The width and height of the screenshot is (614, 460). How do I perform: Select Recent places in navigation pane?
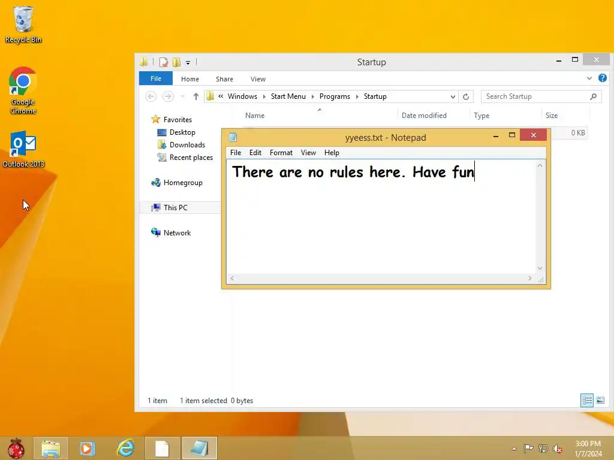click(185, 158)
